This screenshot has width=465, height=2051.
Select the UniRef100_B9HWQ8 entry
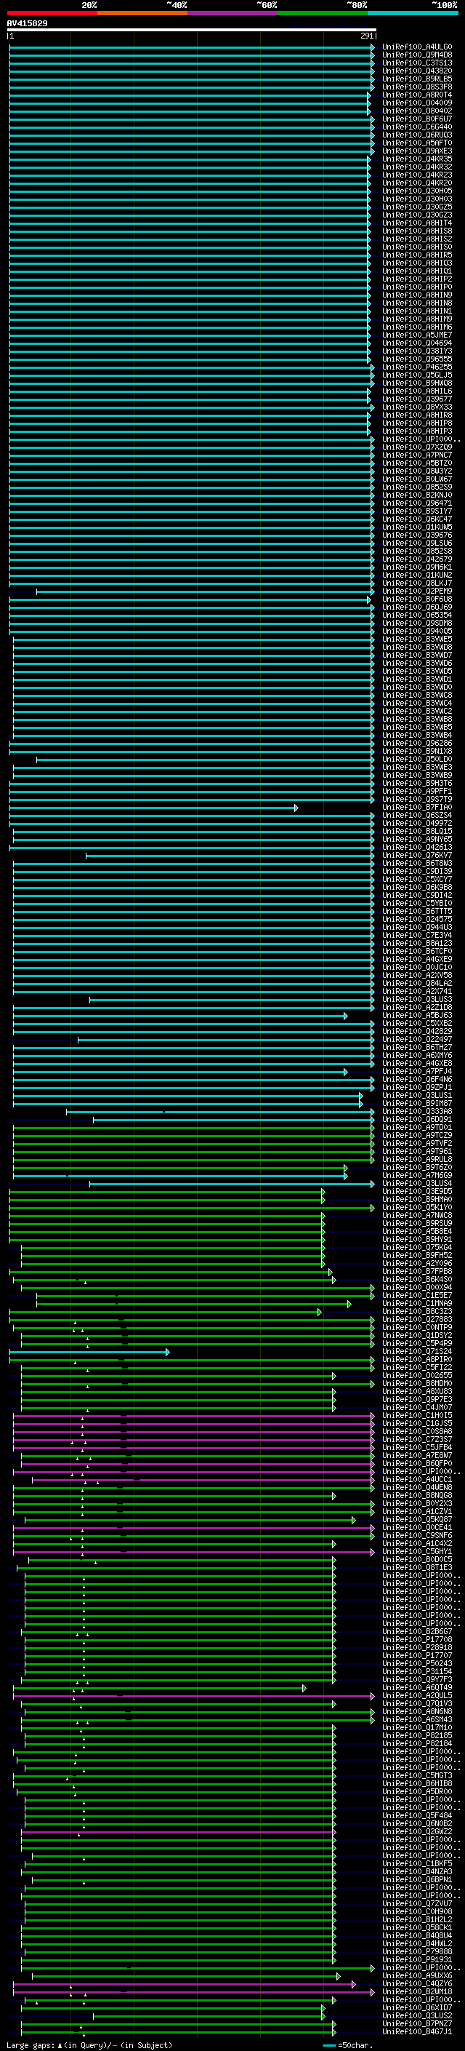coord(416,383)
